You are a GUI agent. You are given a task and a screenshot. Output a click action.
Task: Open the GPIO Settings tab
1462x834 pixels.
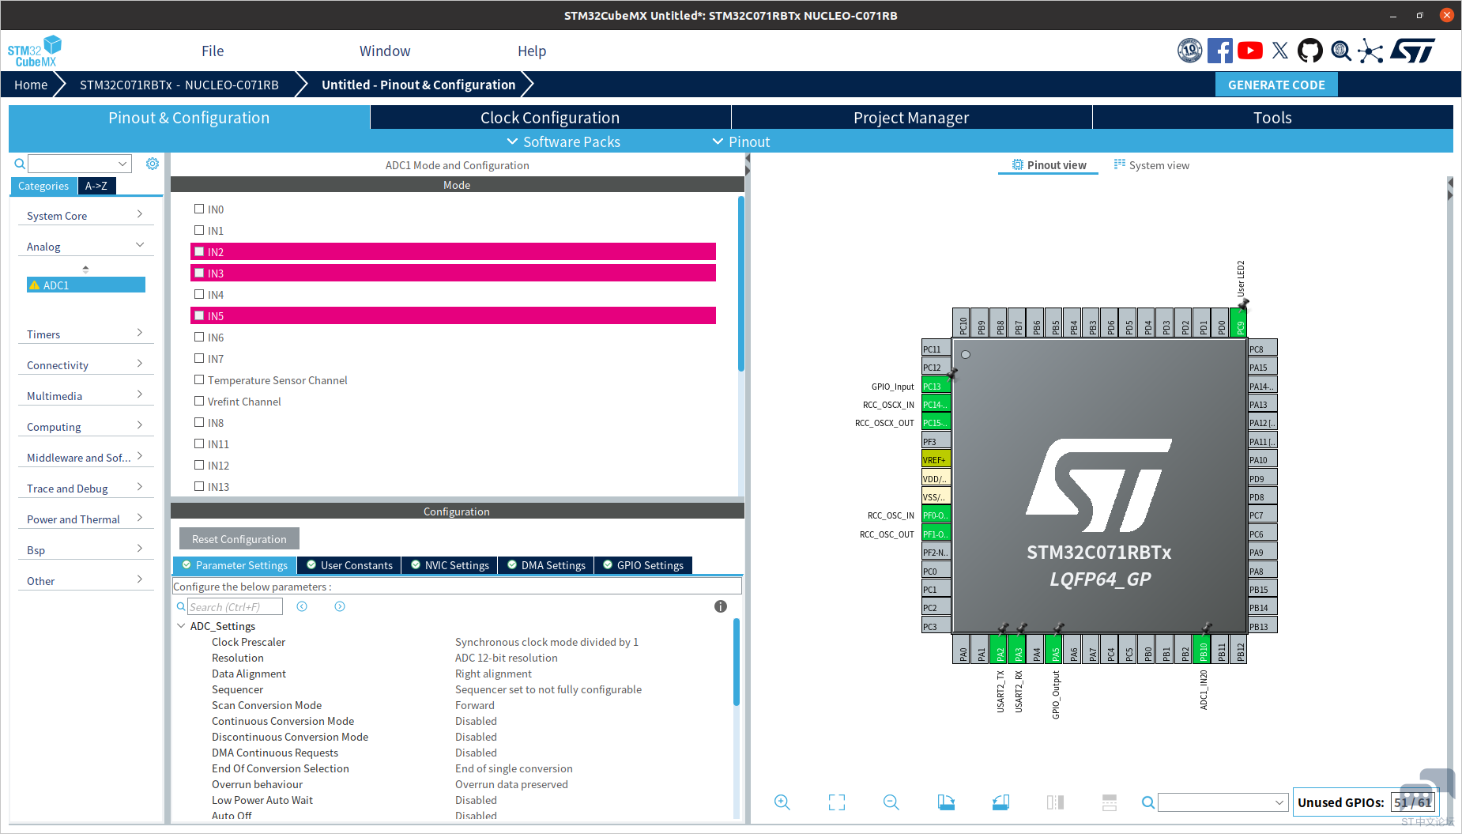click(x=643, y=565)
